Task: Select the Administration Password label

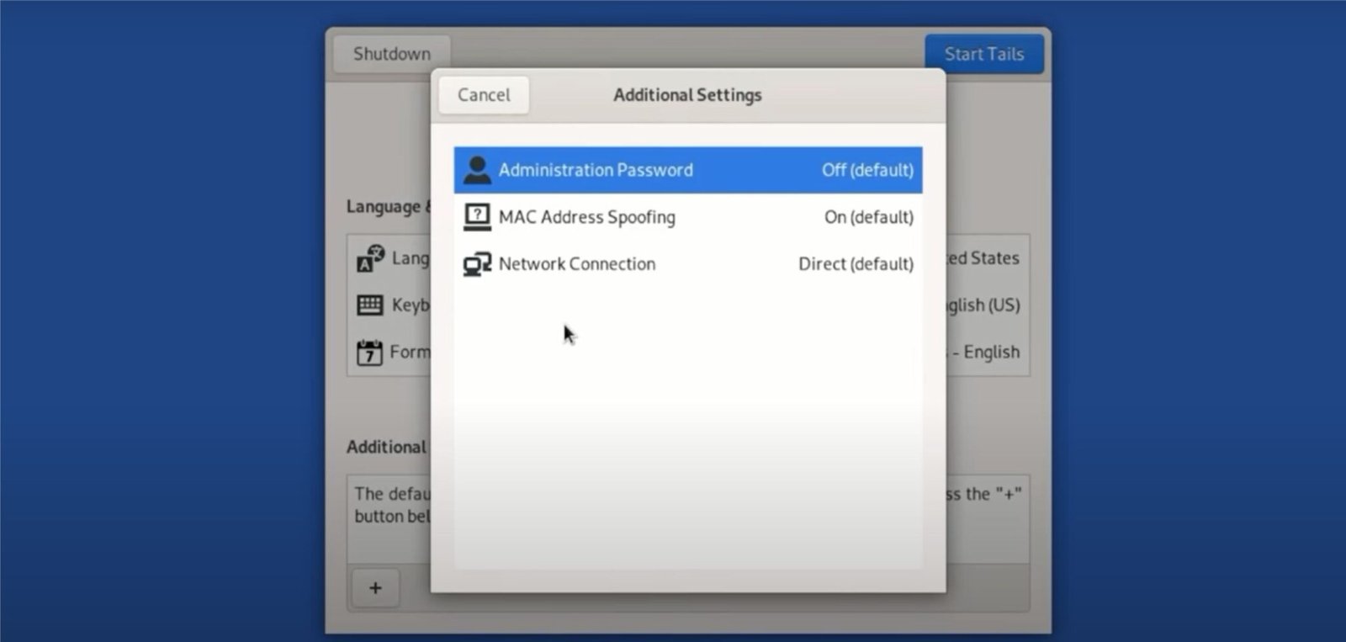Action: (x=596, y=170)
